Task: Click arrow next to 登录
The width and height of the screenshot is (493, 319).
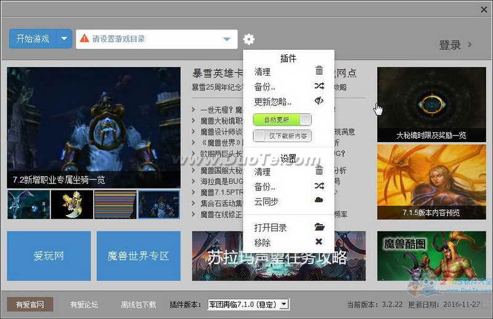Action: pyautogui.click(x=470, y=44)
